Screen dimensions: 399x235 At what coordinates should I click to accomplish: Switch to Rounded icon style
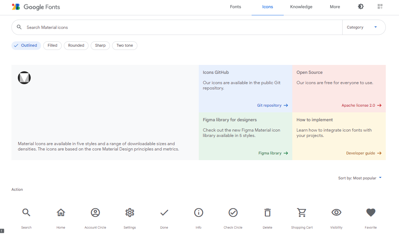(x=76, y=46)
